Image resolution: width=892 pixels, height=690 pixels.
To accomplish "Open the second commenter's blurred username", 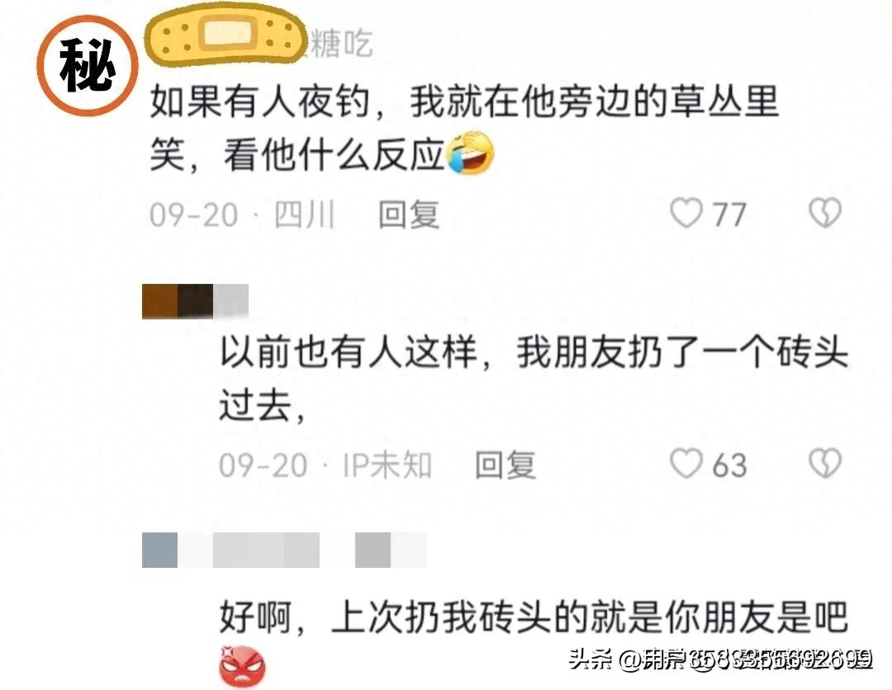I will 195,301.
